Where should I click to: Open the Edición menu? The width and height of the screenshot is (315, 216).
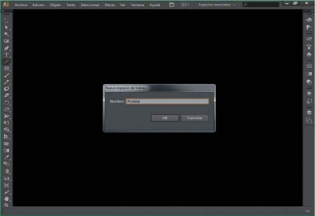pos(38,5)
